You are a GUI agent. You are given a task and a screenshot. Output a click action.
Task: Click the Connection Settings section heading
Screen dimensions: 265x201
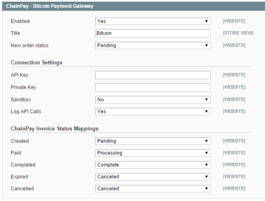pos(37,63)
